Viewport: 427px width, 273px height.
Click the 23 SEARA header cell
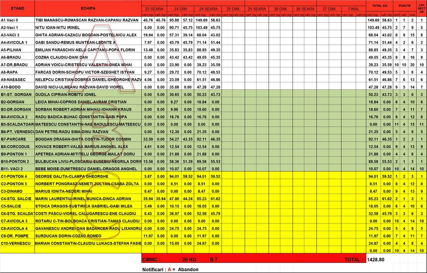pyautogui.click(x=154, y=9)
